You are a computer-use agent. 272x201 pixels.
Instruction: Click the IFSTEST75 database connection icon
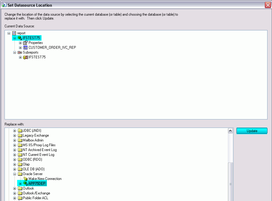click(20, 38)
